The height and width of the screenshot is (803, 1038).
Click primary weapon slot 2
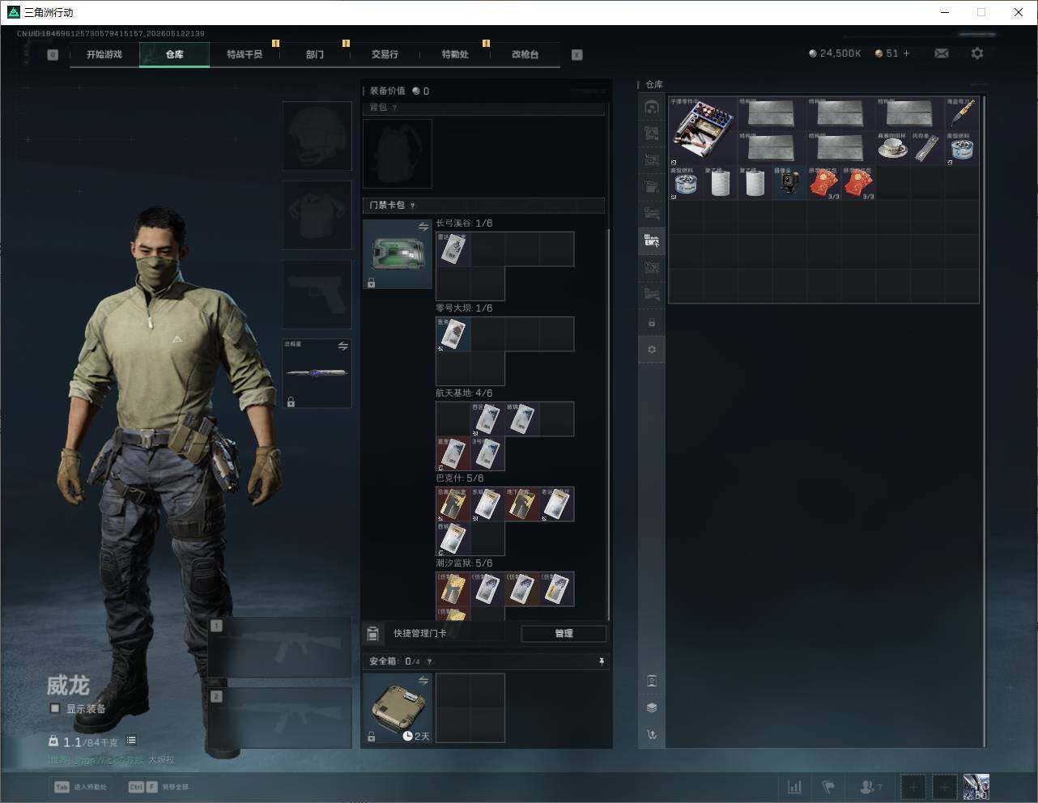(280, 718)
